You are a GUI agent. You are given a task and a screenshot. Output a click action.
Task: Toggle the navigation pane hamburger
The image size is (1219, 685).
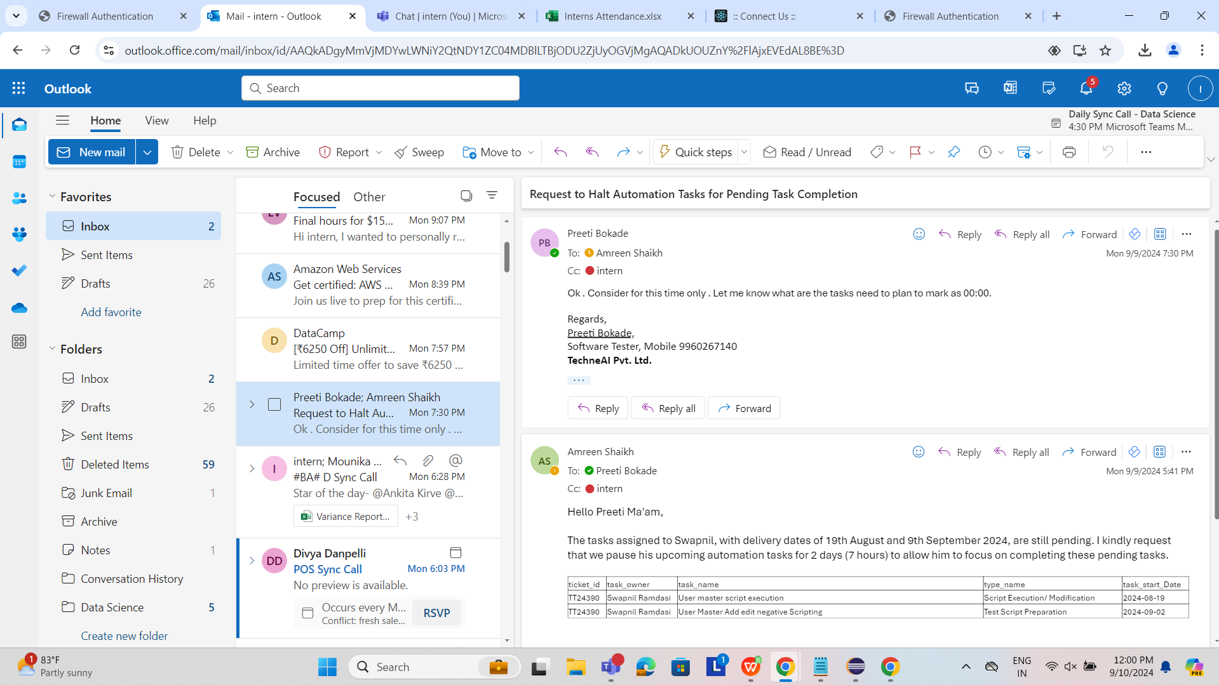[62, 121]
